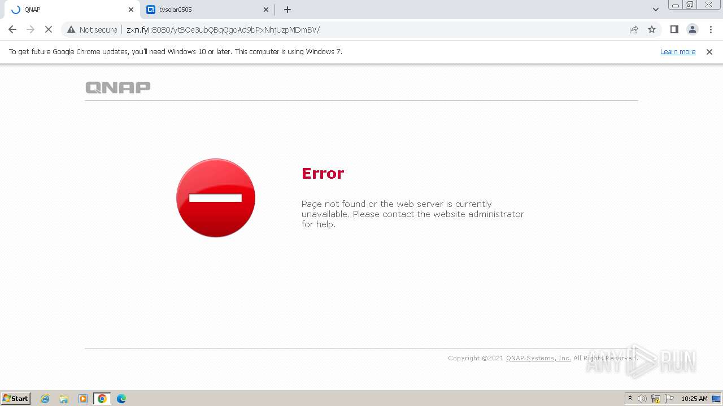Close the QNAP tab
Screen dimensions: 723x406
click(x=131, y=10)
